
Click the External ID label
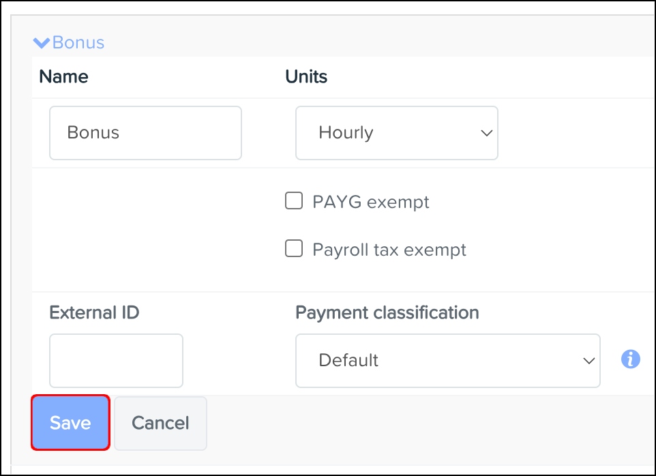[x=94, y=312]
